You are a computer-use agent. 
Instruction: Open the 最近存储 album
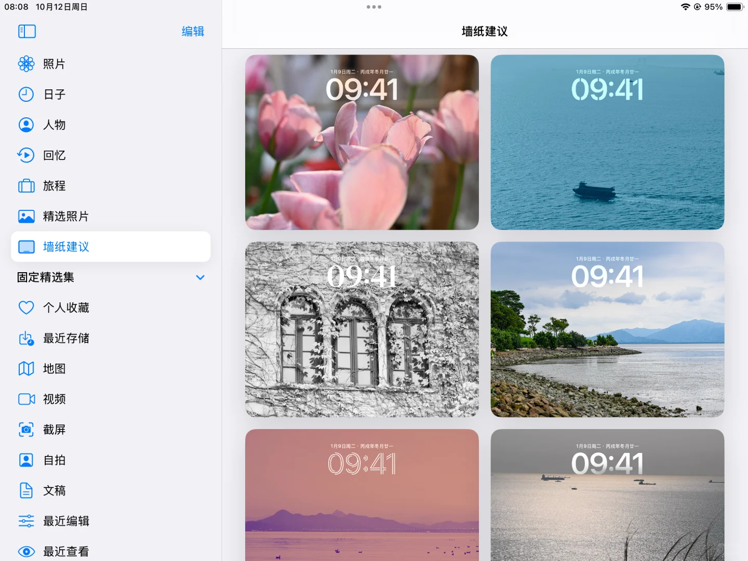pyautogui.click(x=111, y=338)
